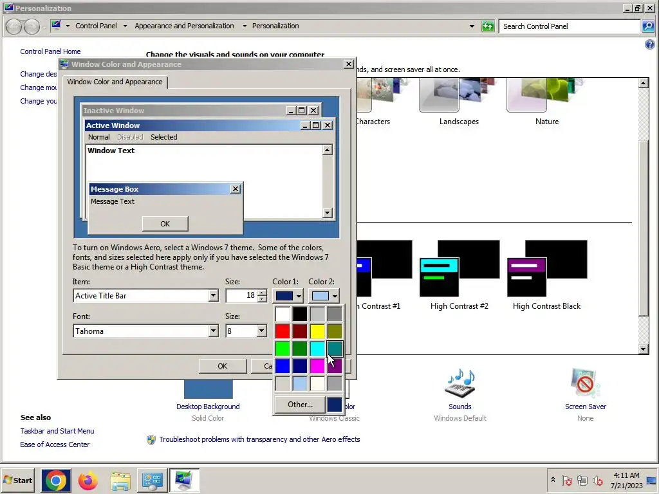Click the Window Color and Appearance tab
659x494 pixels.
[x=115, y=82]
